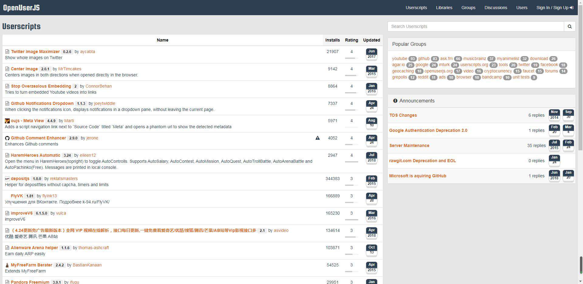583x284 pixels.
Task: Click '35 replies' on Server Maintenance
Action: 536,145
